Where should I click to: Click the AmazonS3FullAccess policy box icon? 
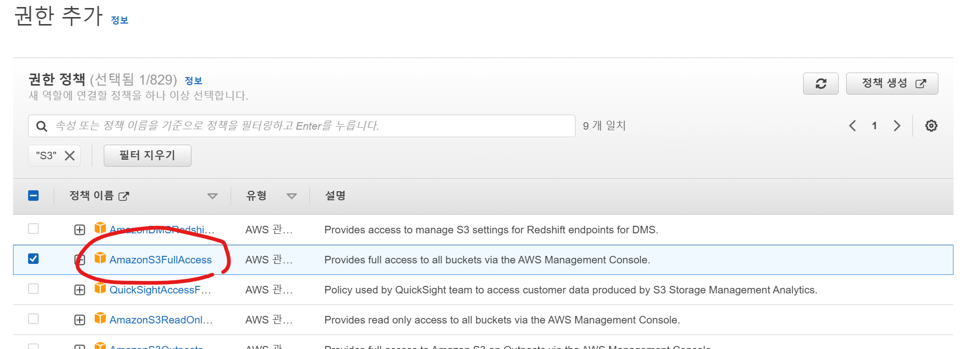coord(100,258)
